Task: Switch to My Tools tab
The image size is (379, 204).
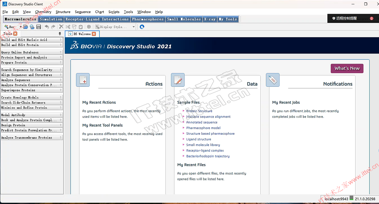Action: [228, 19]
